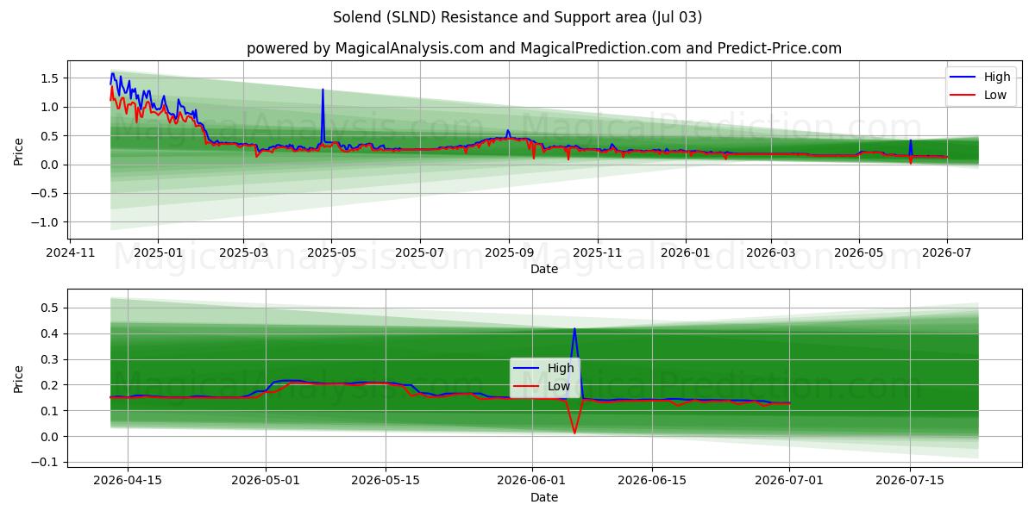Click the '2026-05-15' date label on the bottom axis
Image resolution: width=1035 pixels, height=517 pixels.
click(386, 483)
